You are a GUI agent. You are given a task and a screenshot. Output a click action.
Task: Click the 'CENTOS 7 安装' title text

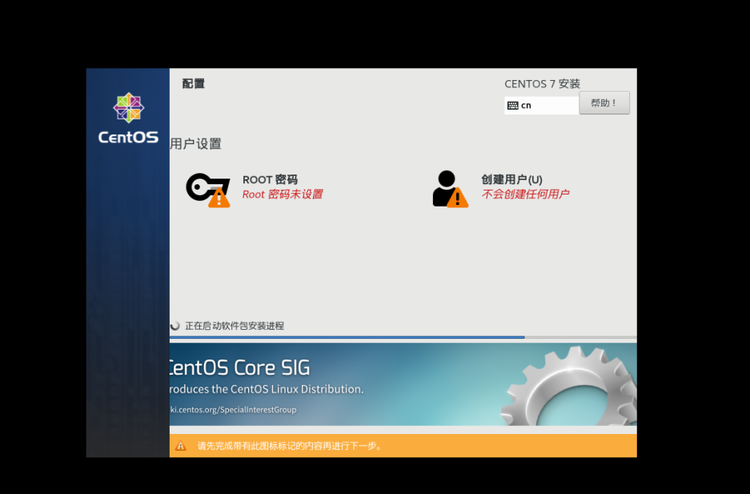pyautogui.click(x=543, y=84)
